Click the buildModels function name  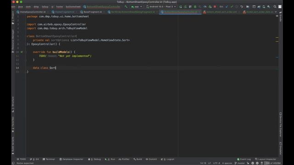click(x=61, y=52)
